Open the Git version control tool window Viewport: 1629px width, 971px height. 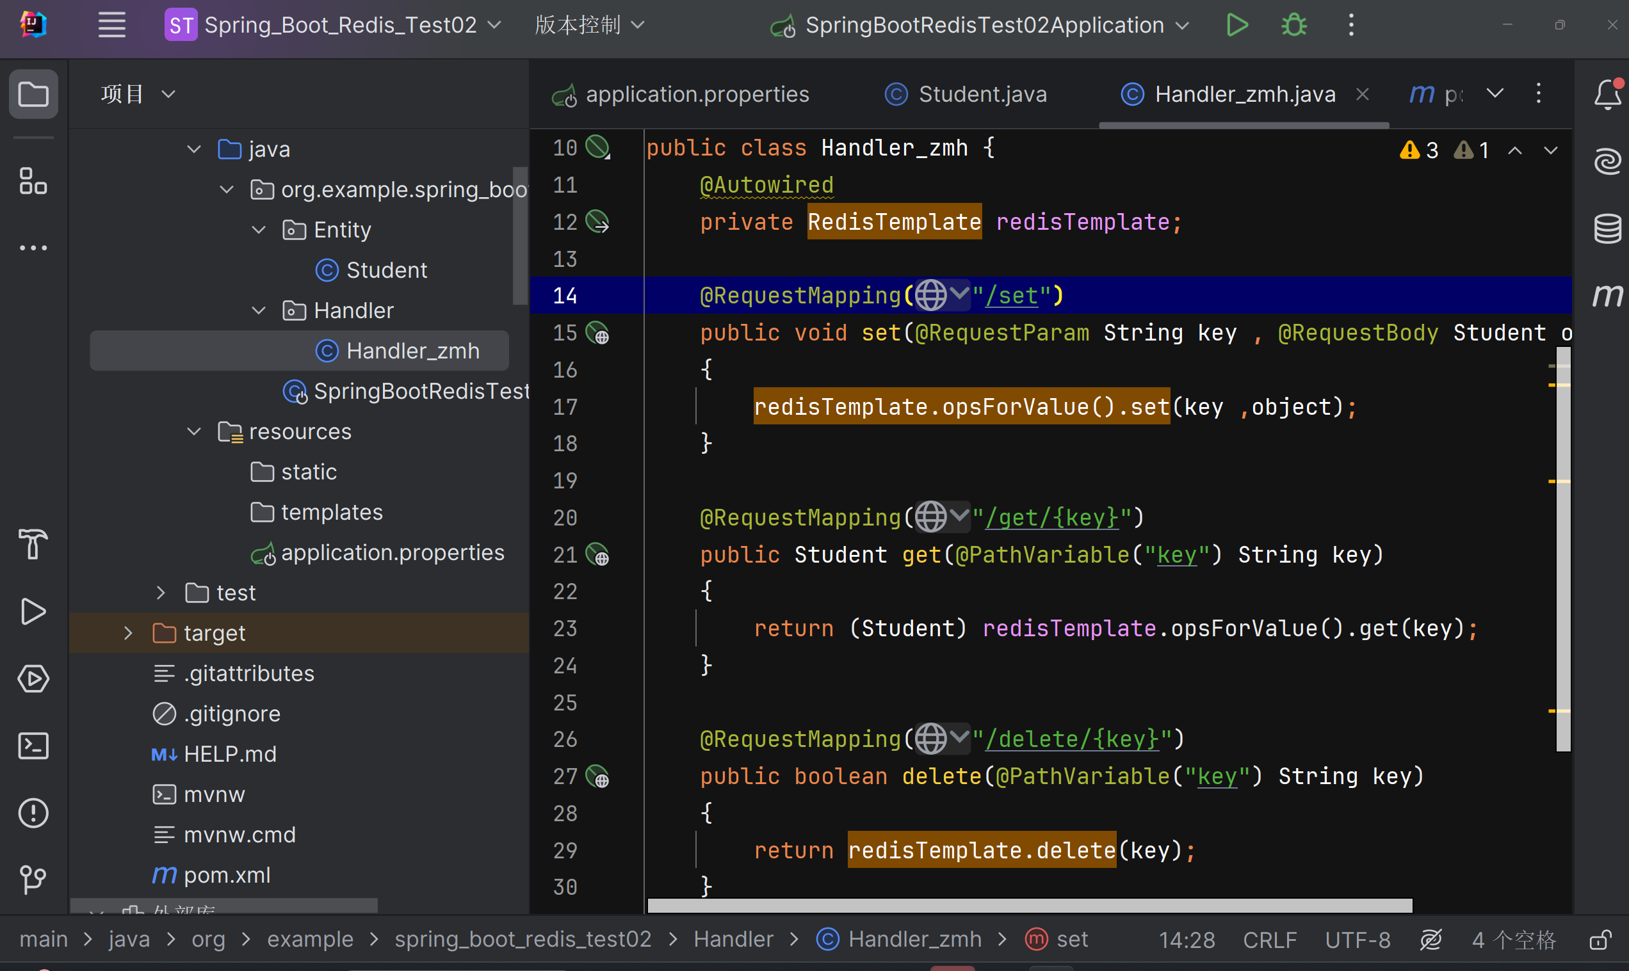click(x=33, y=879)
